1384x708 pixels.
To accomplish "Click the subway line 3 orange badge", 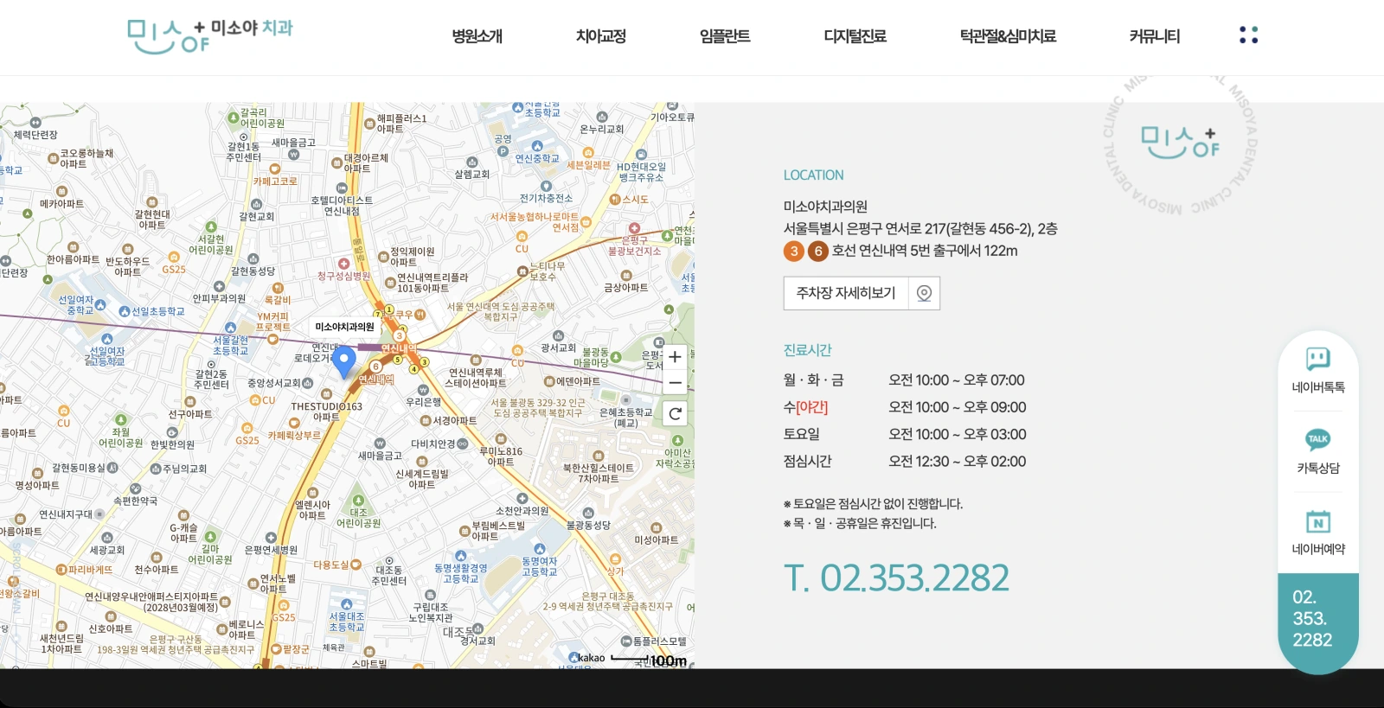I will 794,251.
